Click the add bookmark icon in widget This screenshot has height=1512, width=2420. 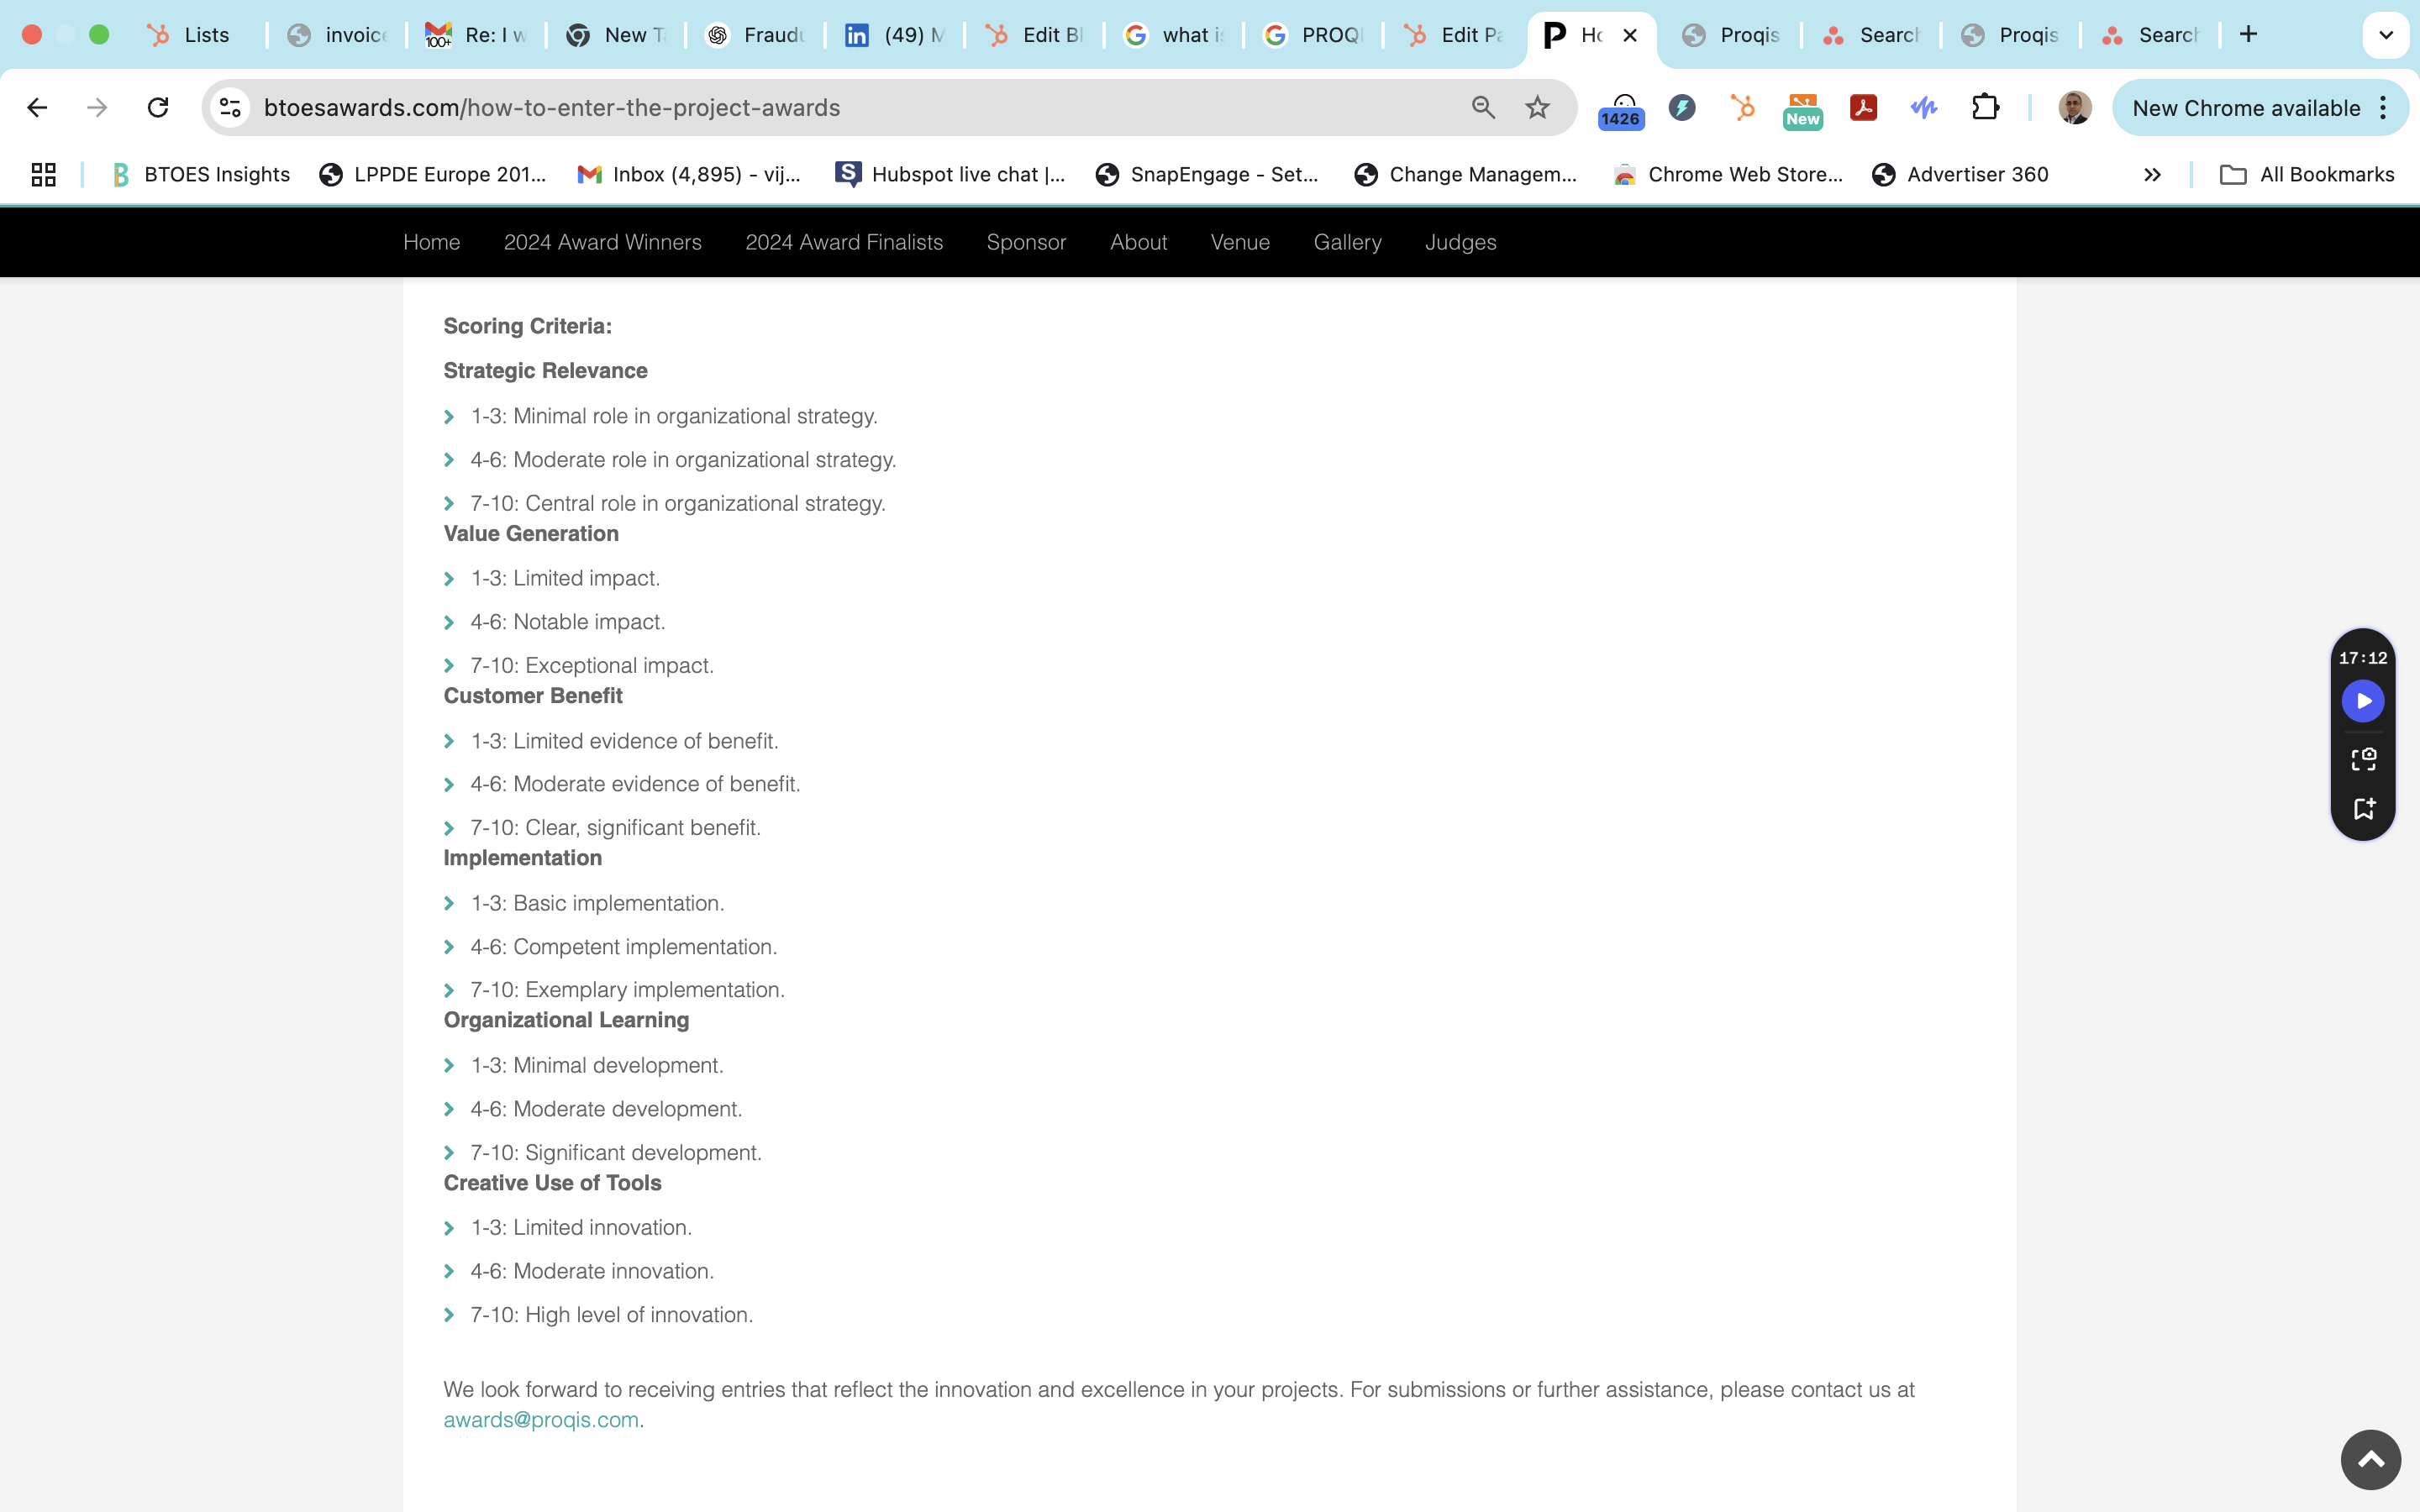(x=2363, y=808)
